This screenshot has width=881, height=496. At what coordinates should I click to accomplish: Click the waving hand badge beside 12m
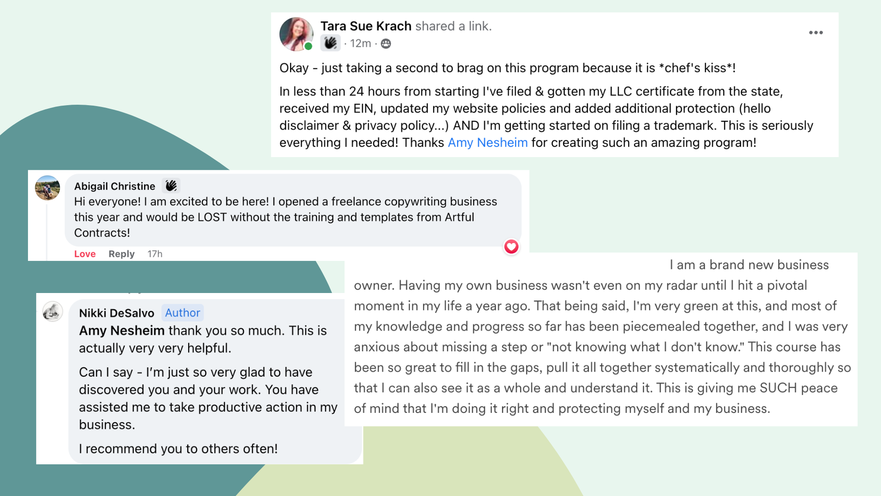[x=330, y=43]
